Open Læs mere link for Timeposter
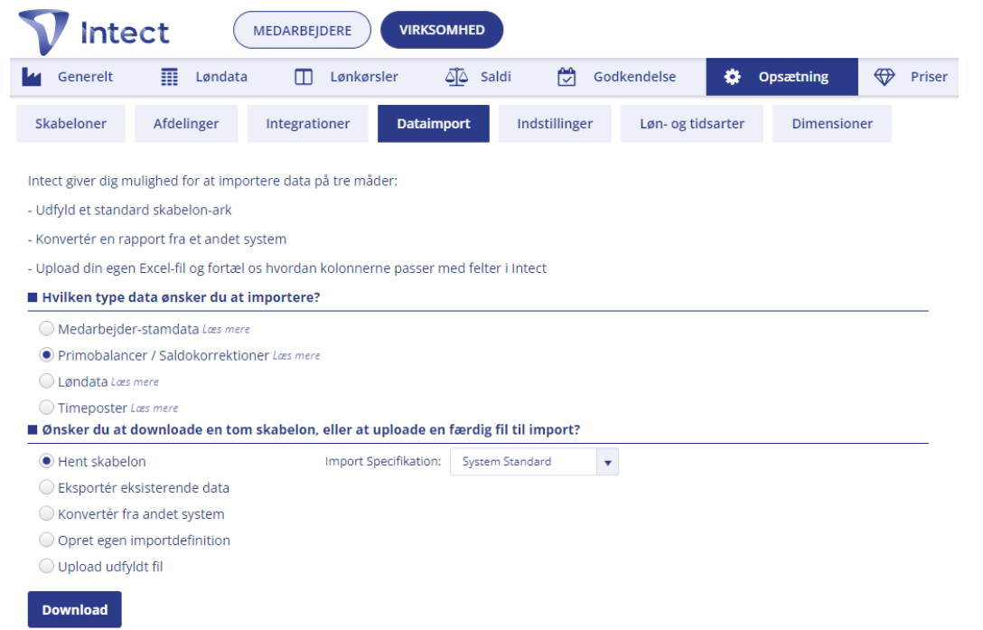The height and width of the screenshot is (630, 983). (x=154, y=409)
